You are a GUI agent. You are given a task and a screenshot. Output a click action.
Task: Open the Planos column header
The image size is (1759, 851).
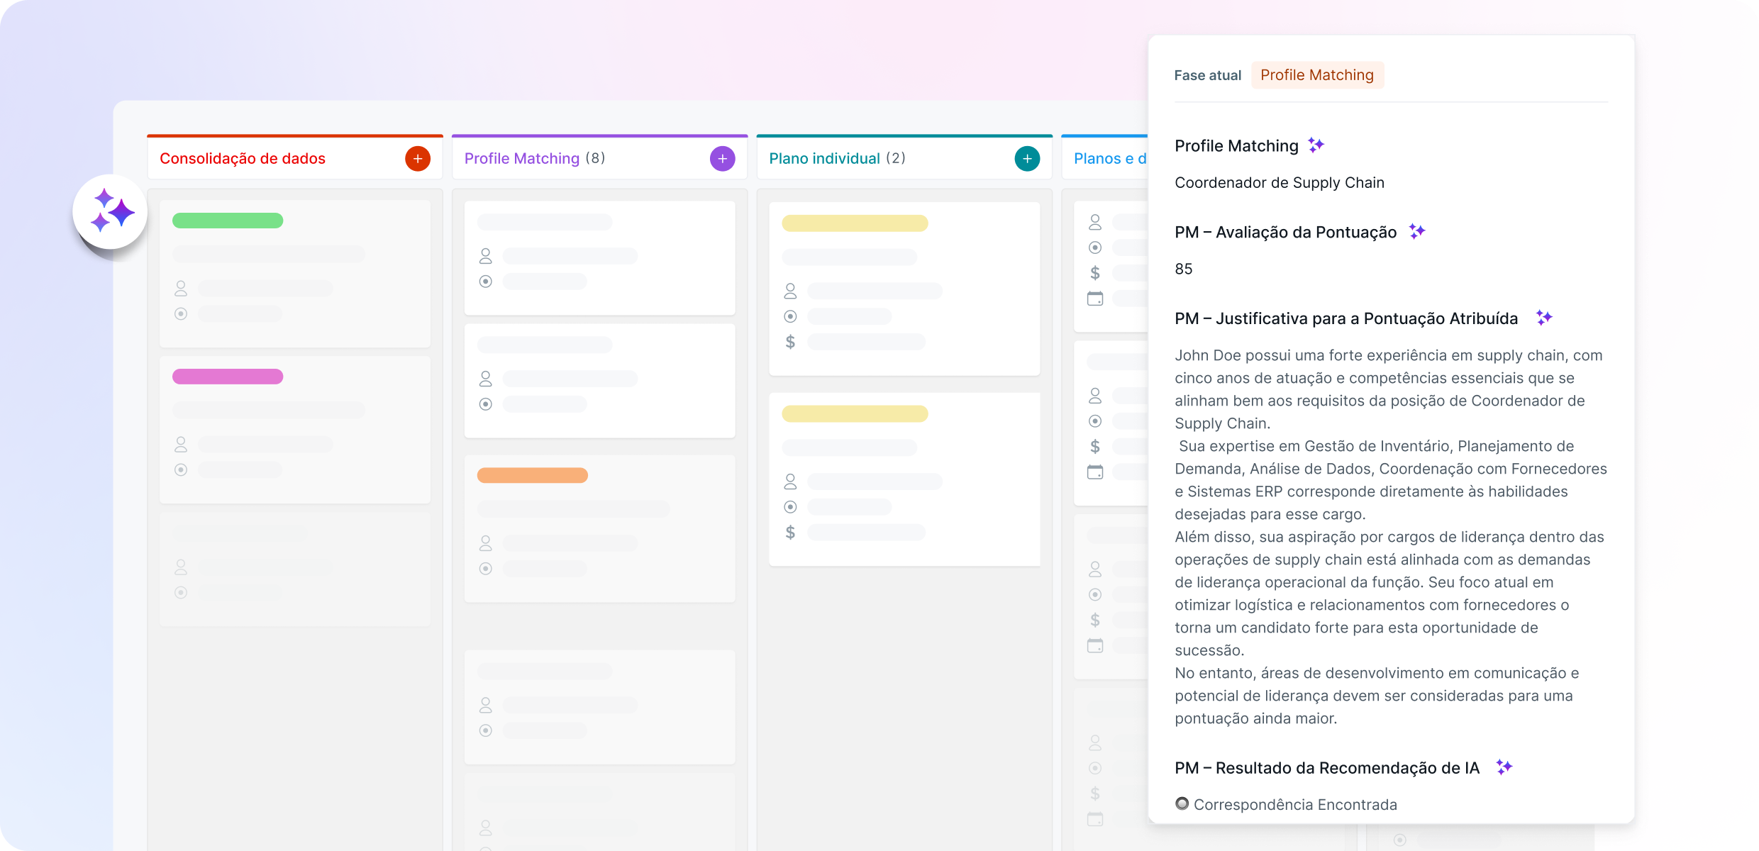click(1109, 159)
